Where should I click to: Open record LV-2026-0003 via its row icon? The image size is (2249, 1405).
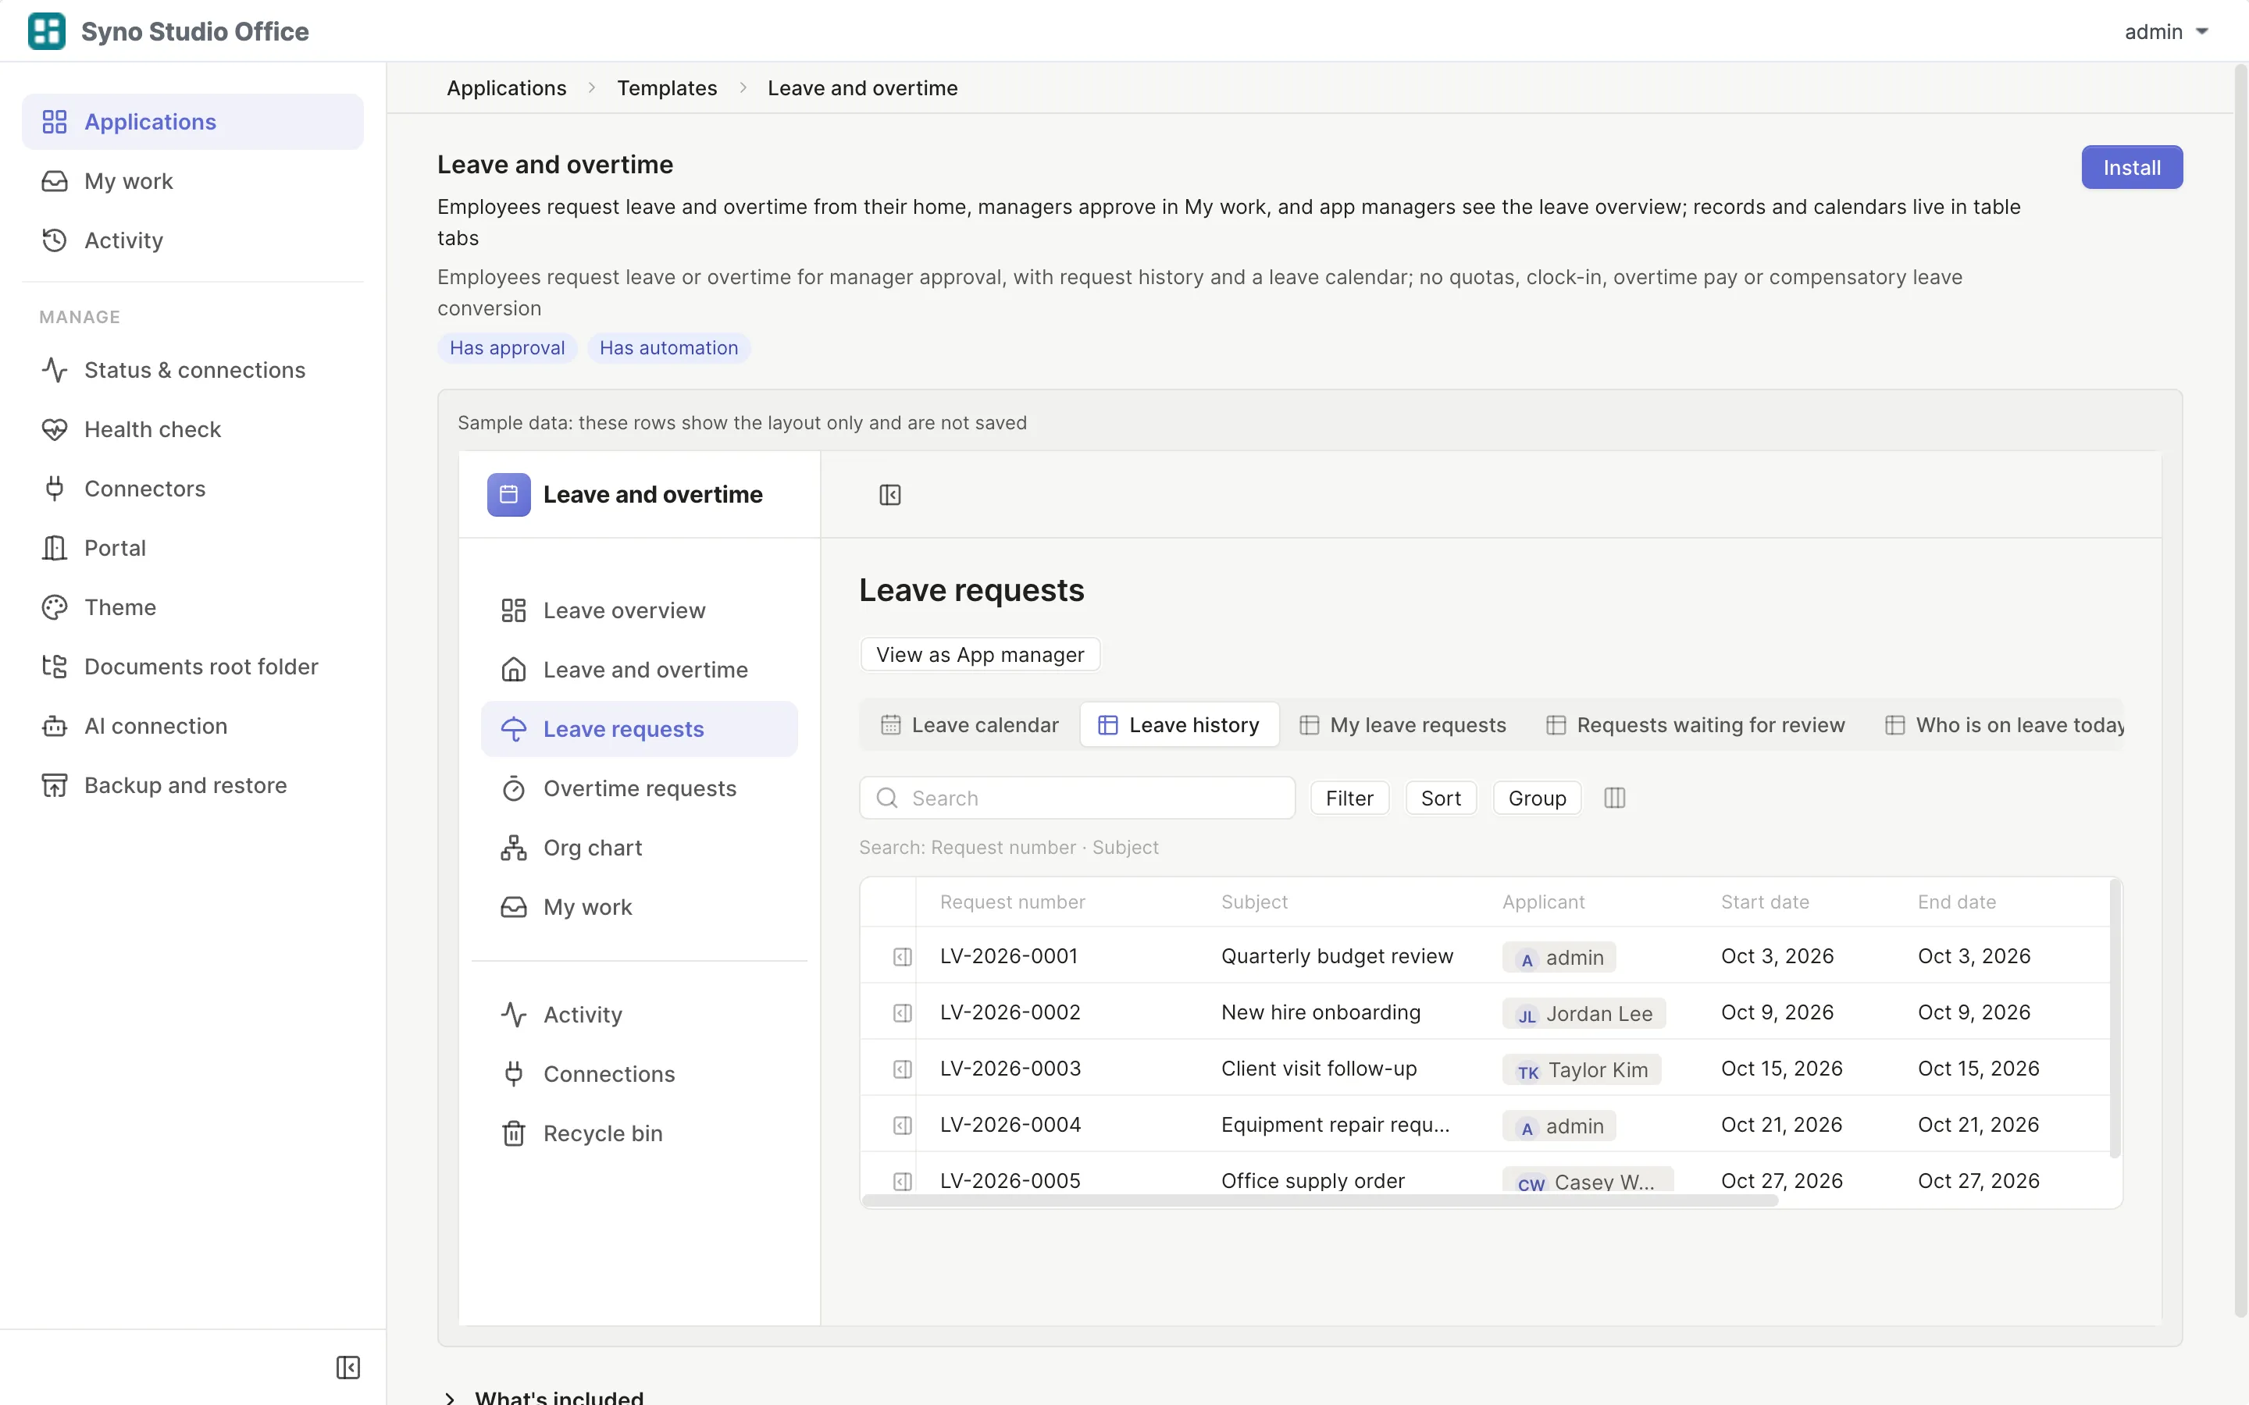click(x=901, y=1069)
